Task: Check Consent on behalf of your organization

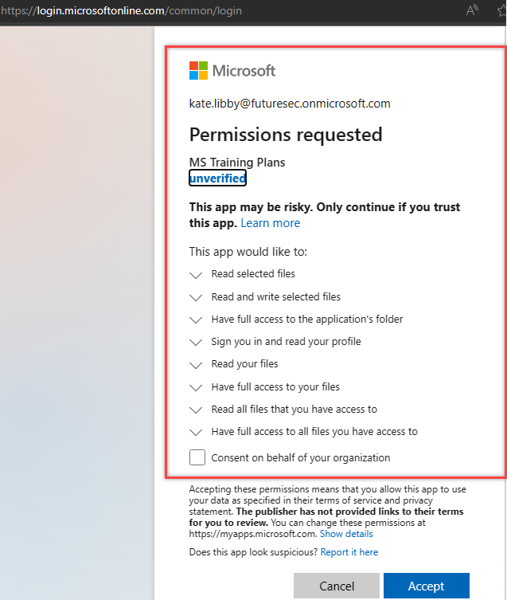Action: 197,457
